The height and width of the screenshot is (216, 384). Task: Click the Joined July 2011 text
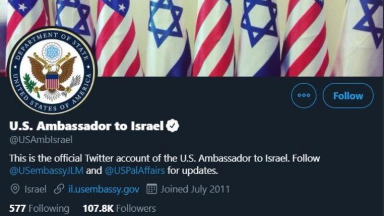point(195,189)
